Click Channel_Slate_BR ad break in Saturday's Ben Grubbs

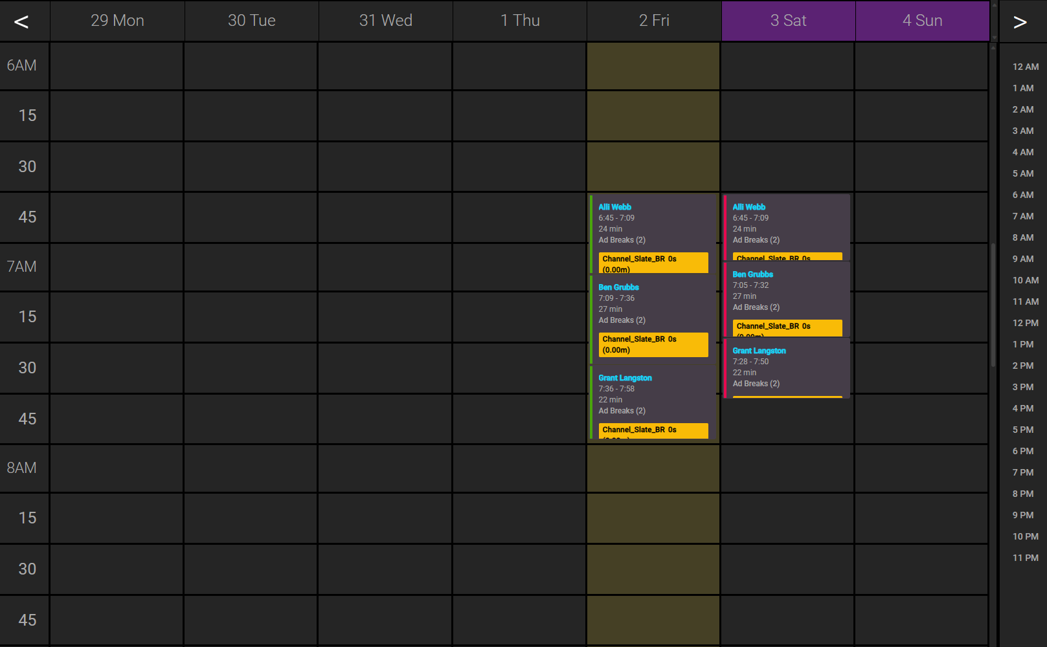pyautogui.click(x=787, y=327)
